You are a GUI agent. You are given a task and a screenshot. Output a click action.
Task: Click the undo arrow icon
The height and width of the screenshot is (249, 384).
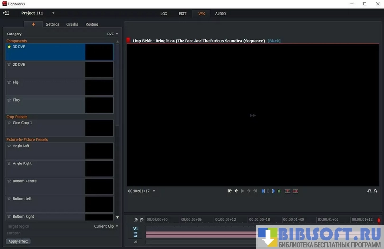369,191
